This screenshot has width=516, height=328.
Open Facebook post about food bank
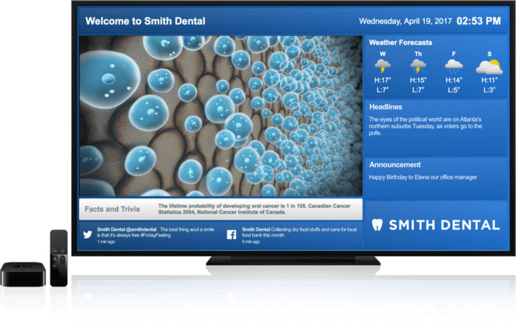(299, 232)
